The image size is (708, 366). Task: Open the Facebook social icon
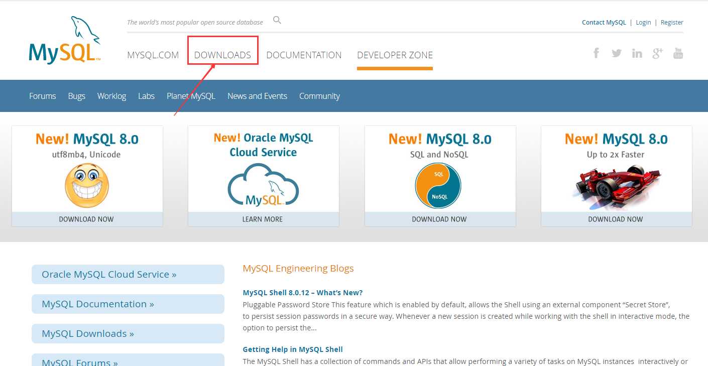pos(596,53)
